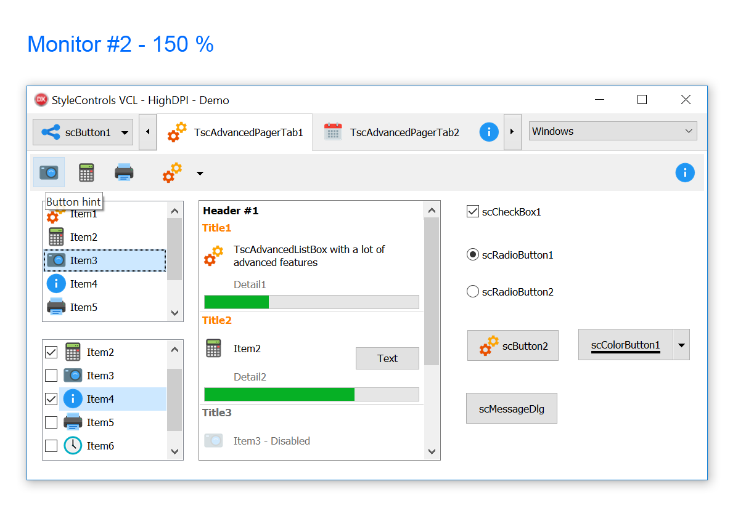Click 'TscAdvancedListBox with a lot of' text
Screen dimensions: 738x508
(x=310, y=249)
